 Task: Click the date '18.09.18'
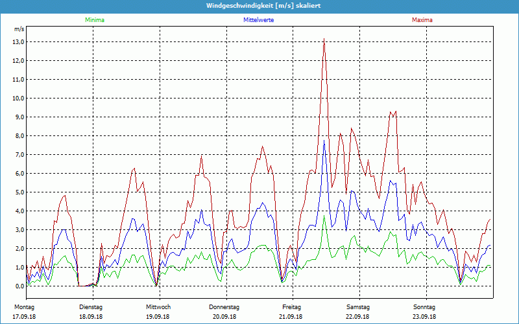(x=91, y=317)
